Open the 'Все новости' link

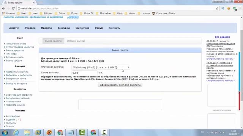(x=222, y=37)
